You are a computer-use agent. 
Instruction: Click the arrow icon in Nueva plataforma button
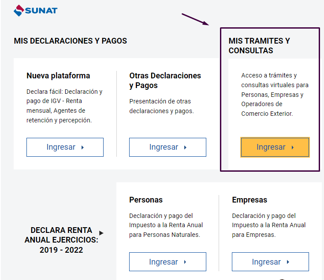coord(82,147)
